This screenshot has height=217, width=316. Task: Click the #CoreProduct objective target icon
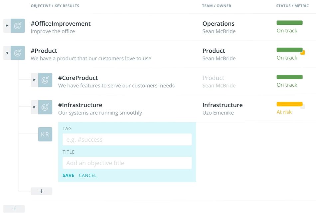pos(45,80)
